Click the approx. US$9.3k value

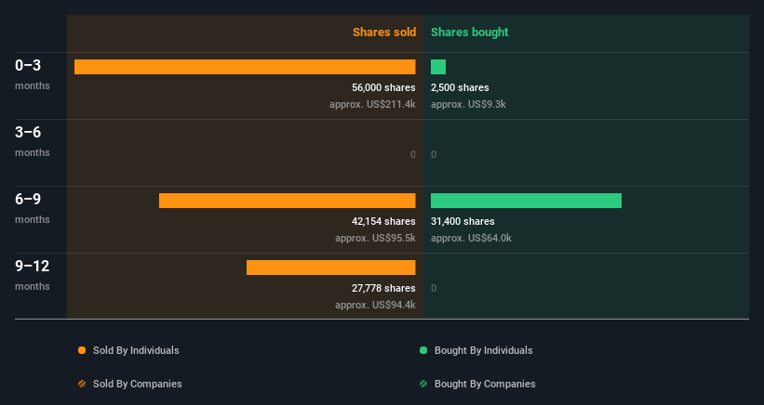click(x=468, y=104)
